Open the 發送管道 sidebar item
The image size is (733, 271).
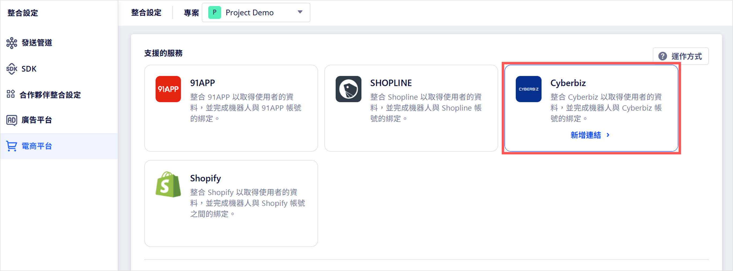tap(59, 43)
